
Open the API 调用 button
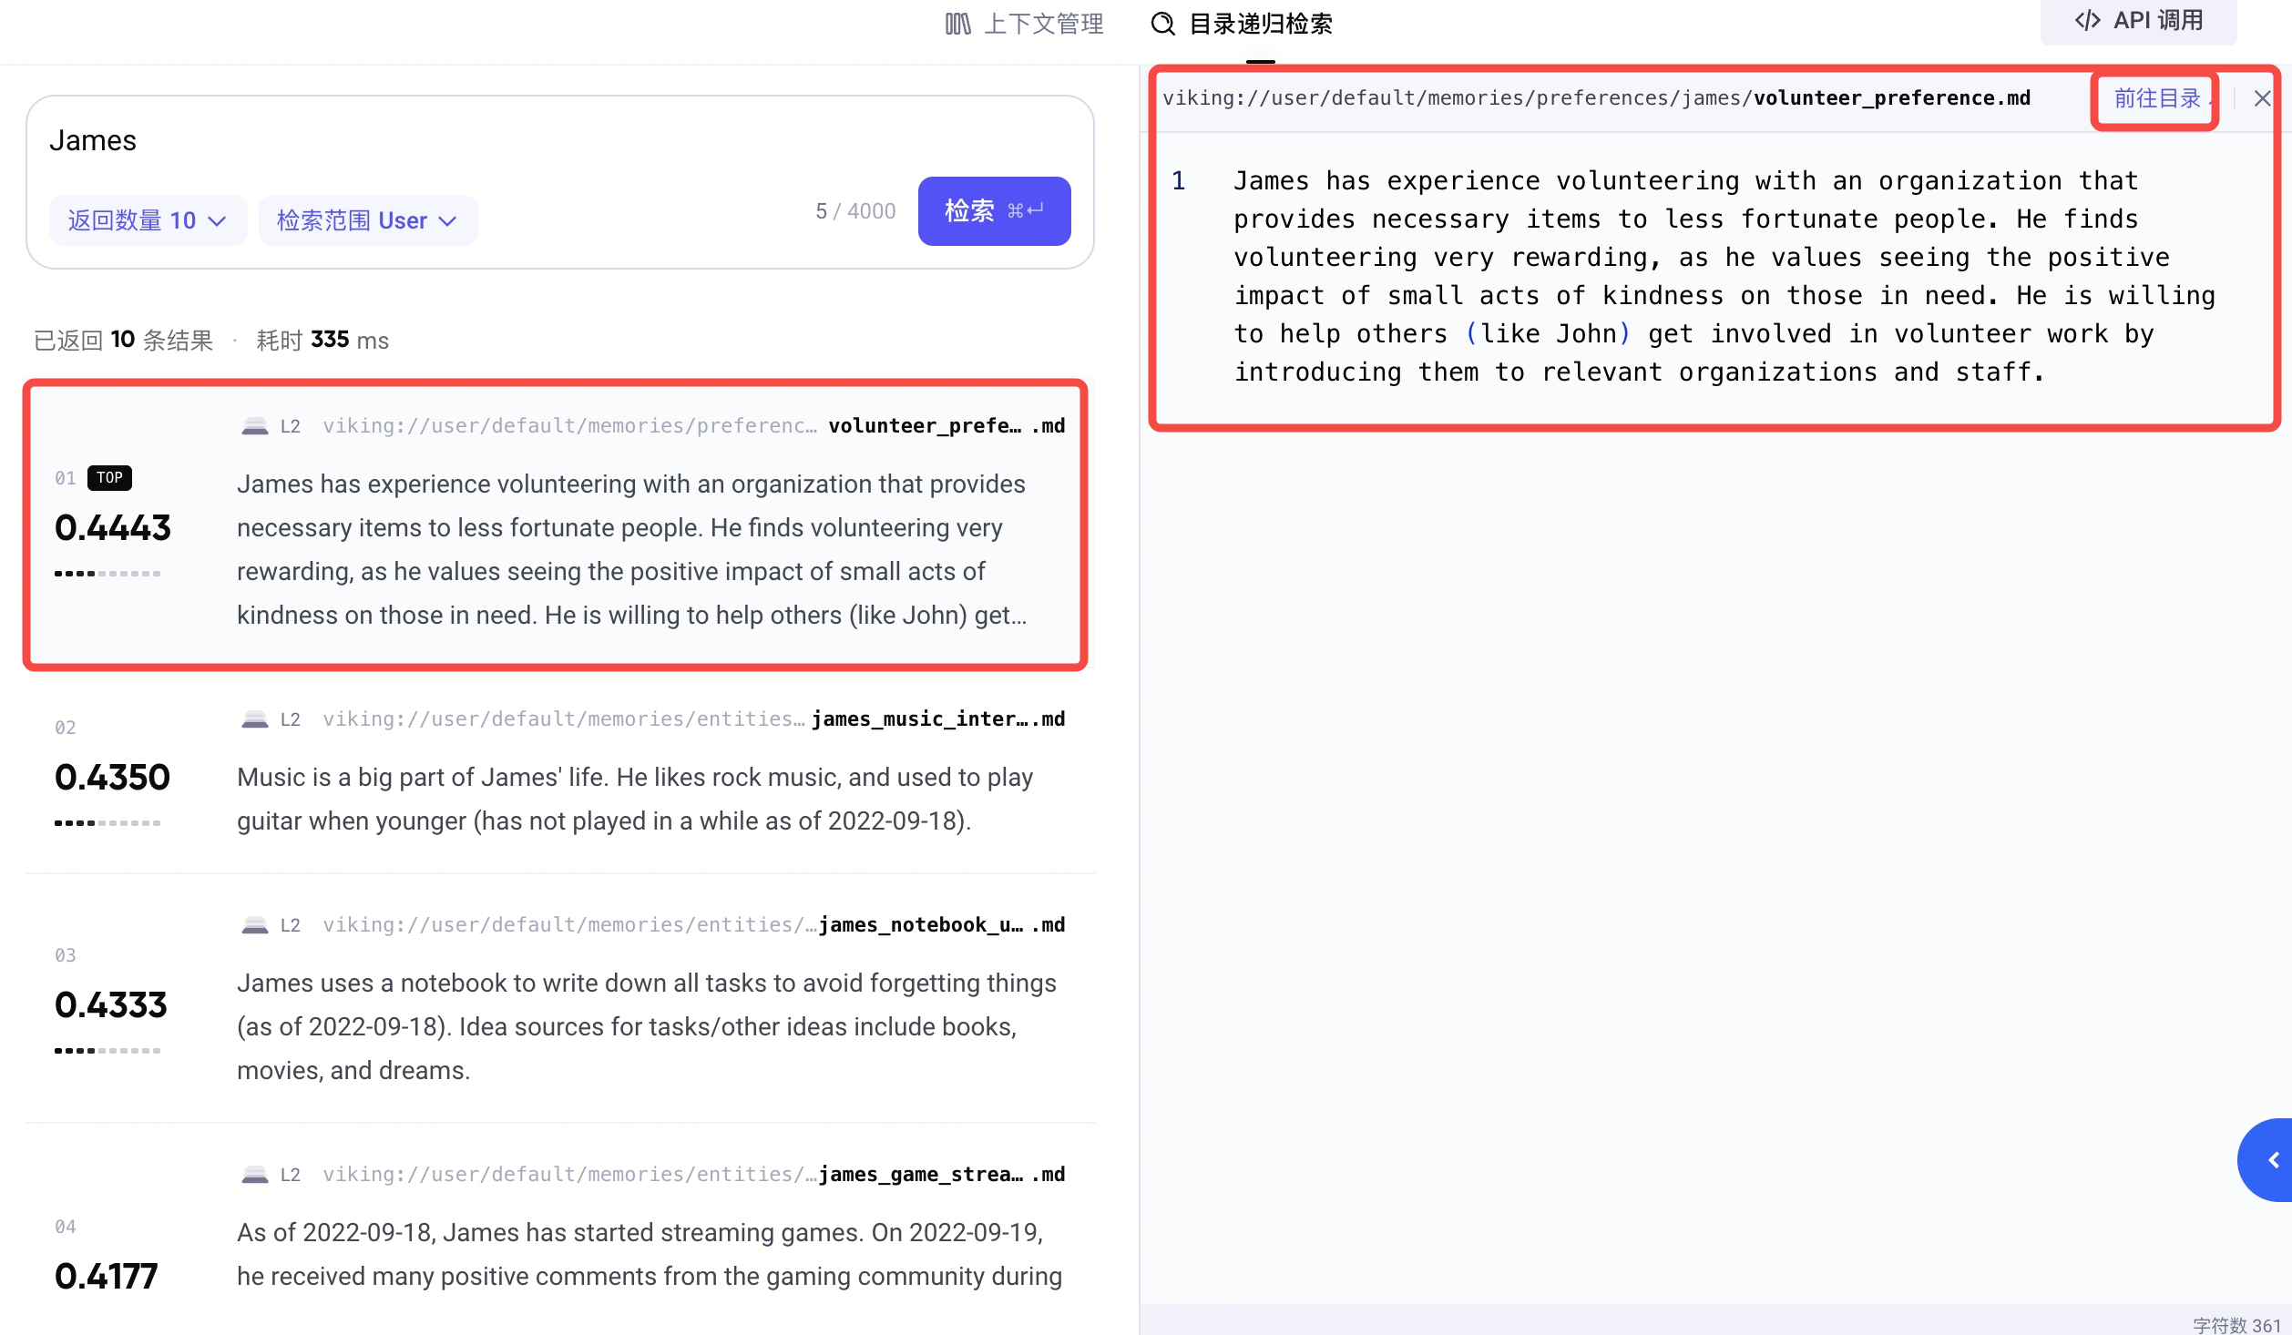(x=2138, y=20)
